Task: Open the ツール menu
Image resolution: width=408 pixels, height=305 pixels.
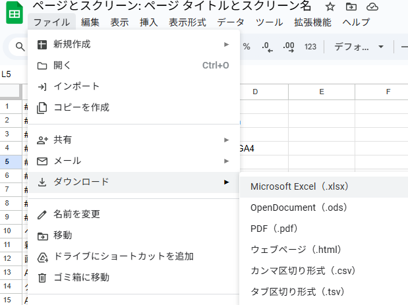Action: [x=269, y=22]
